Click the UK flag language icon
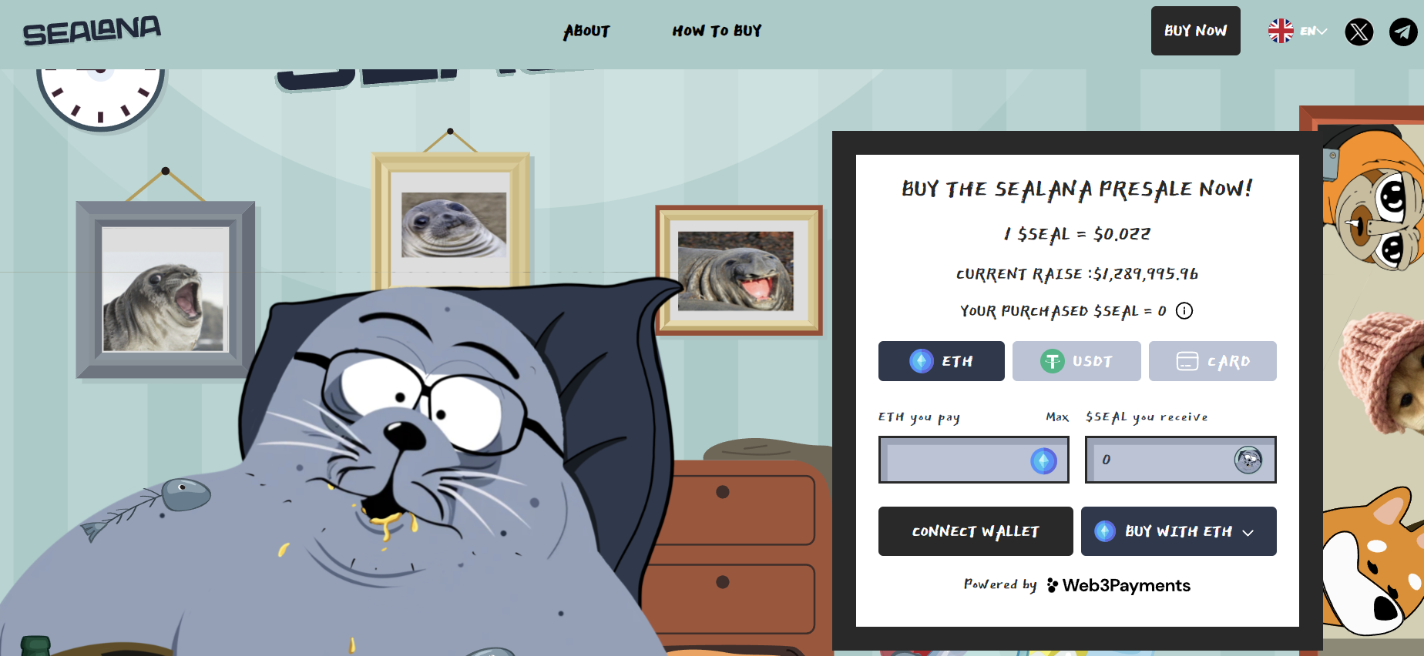This screenshot has width=1424, height=656. coord(1281,31)
